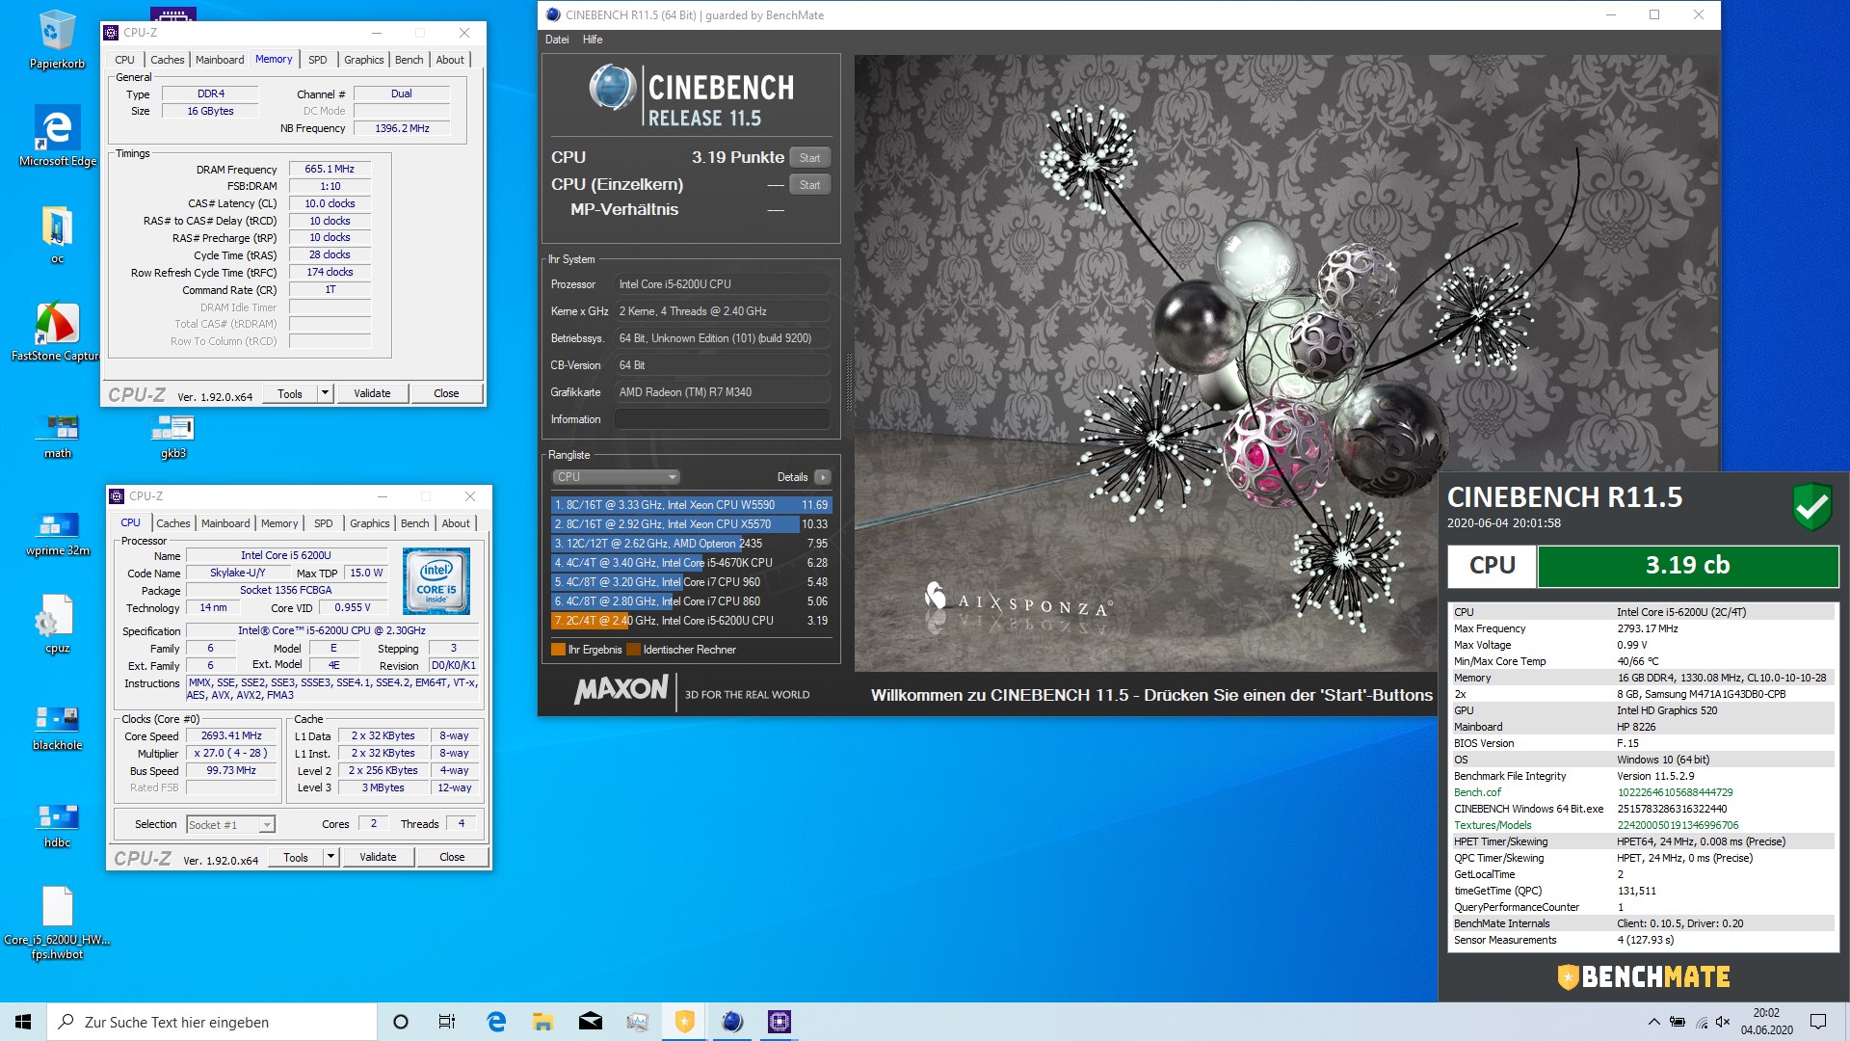Open the Papierkorb recycle bin icon
The image size is (1850, 1041).
(x=57, y=40)
